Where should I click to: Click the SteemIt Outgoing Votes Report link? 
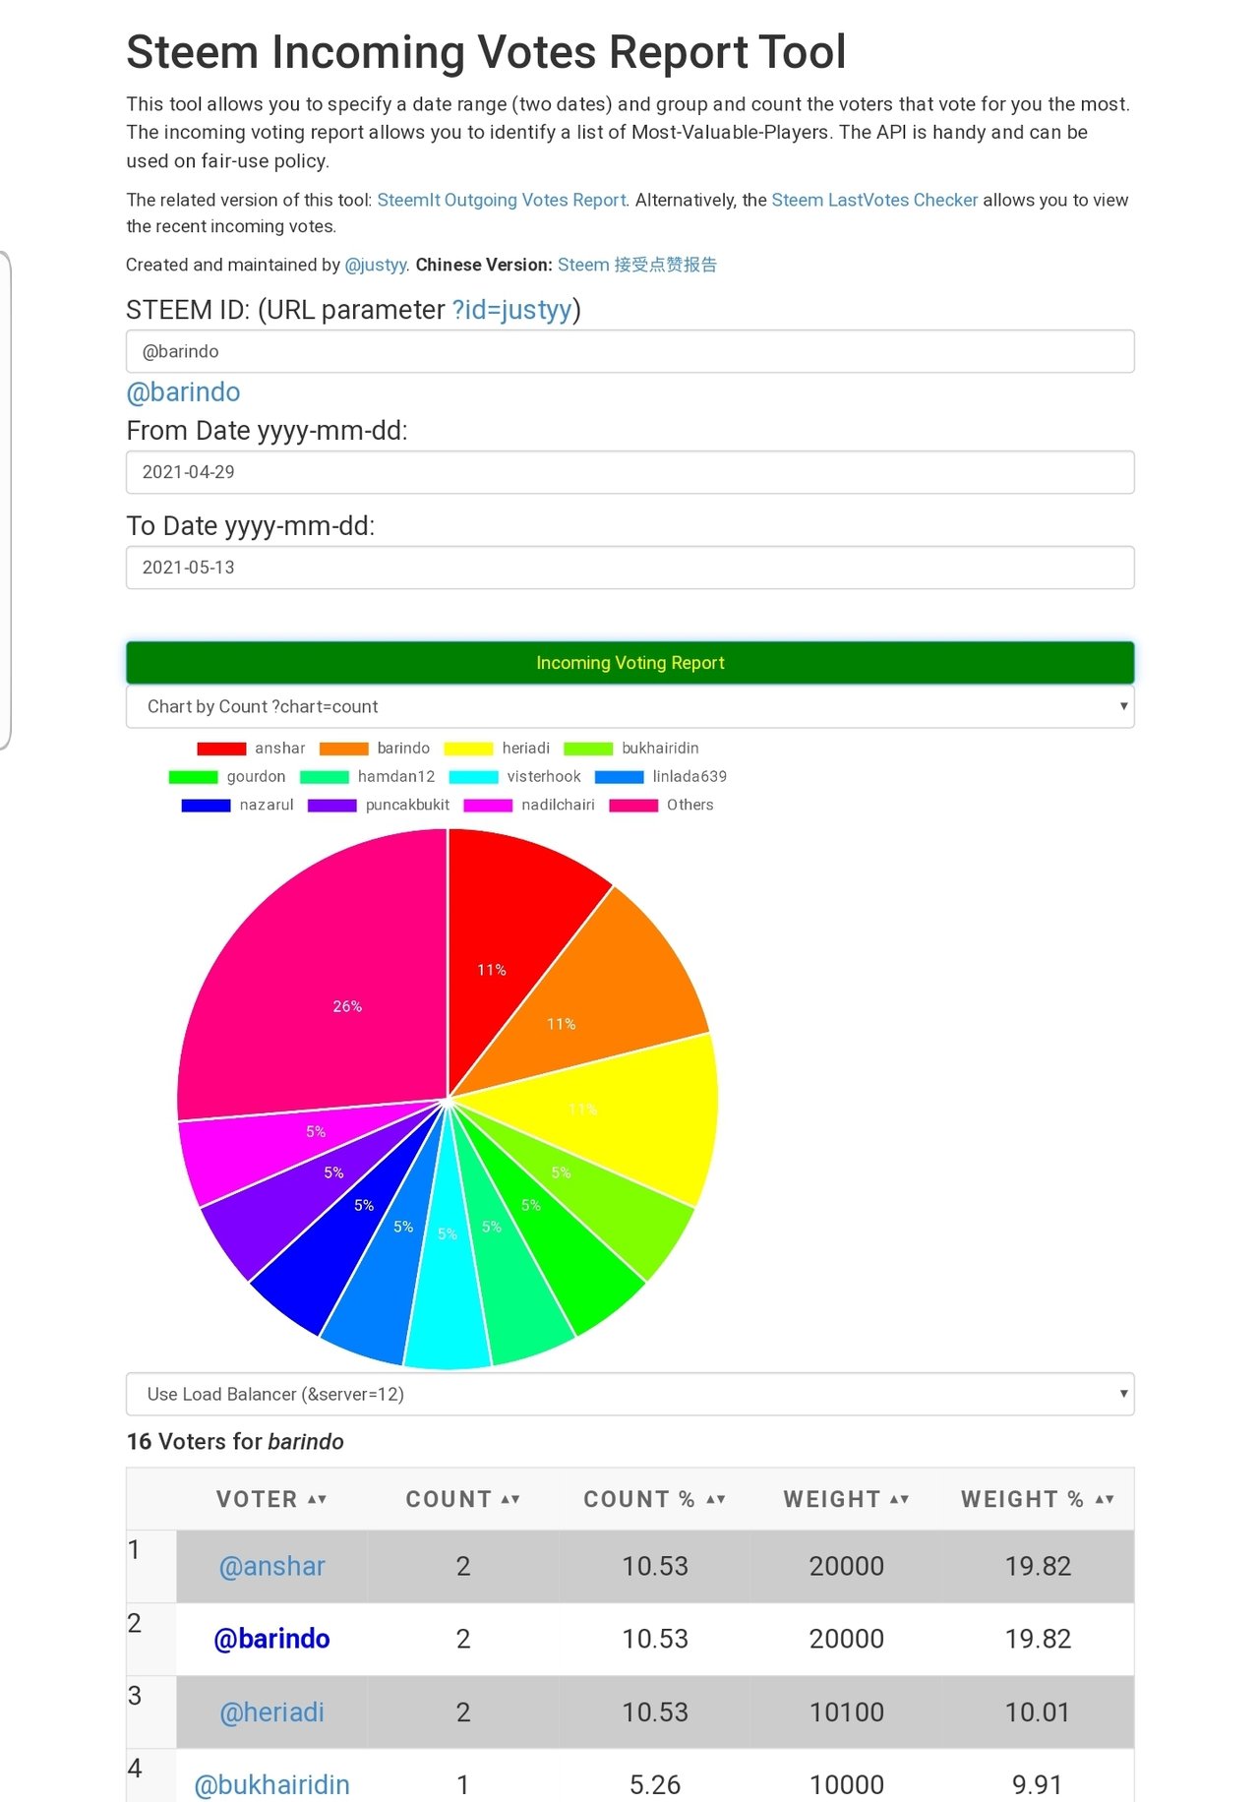pos(502,200)
